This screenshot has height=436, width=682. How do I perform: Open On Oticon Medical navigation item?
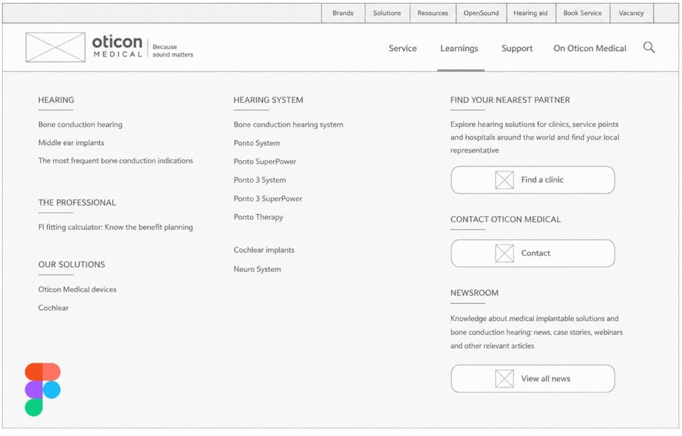(590, 48)
